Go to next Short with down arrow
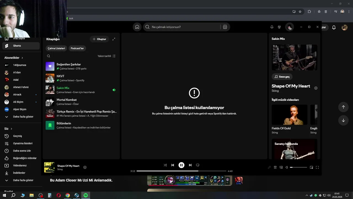Screen dimensions: 353x199 tap(343, 120)
